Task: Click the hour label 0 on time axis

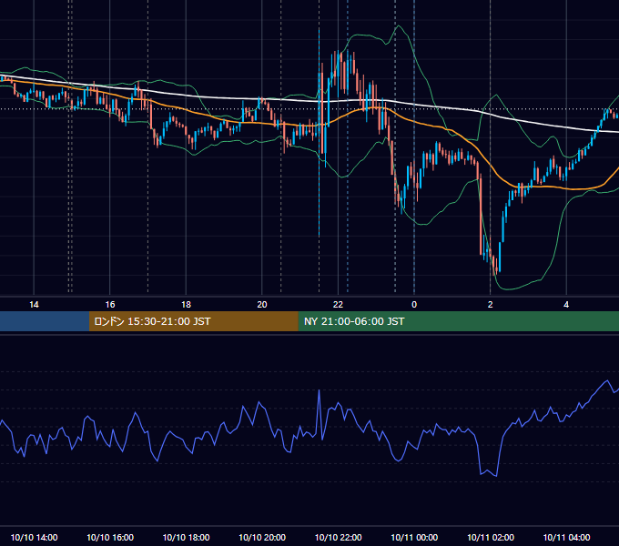Action: coord(414,305)
